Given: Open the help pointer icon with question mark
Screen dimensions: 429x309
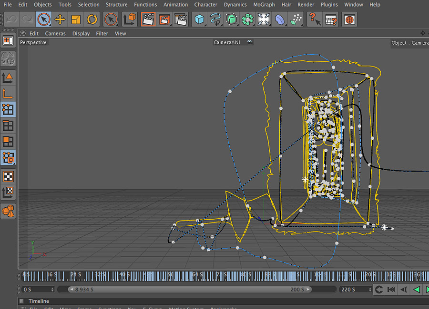Looking at the screenshot, I should coord(314,19).
